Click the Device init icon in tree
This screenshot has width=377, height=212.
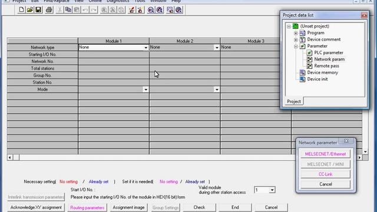pos(302,79)
